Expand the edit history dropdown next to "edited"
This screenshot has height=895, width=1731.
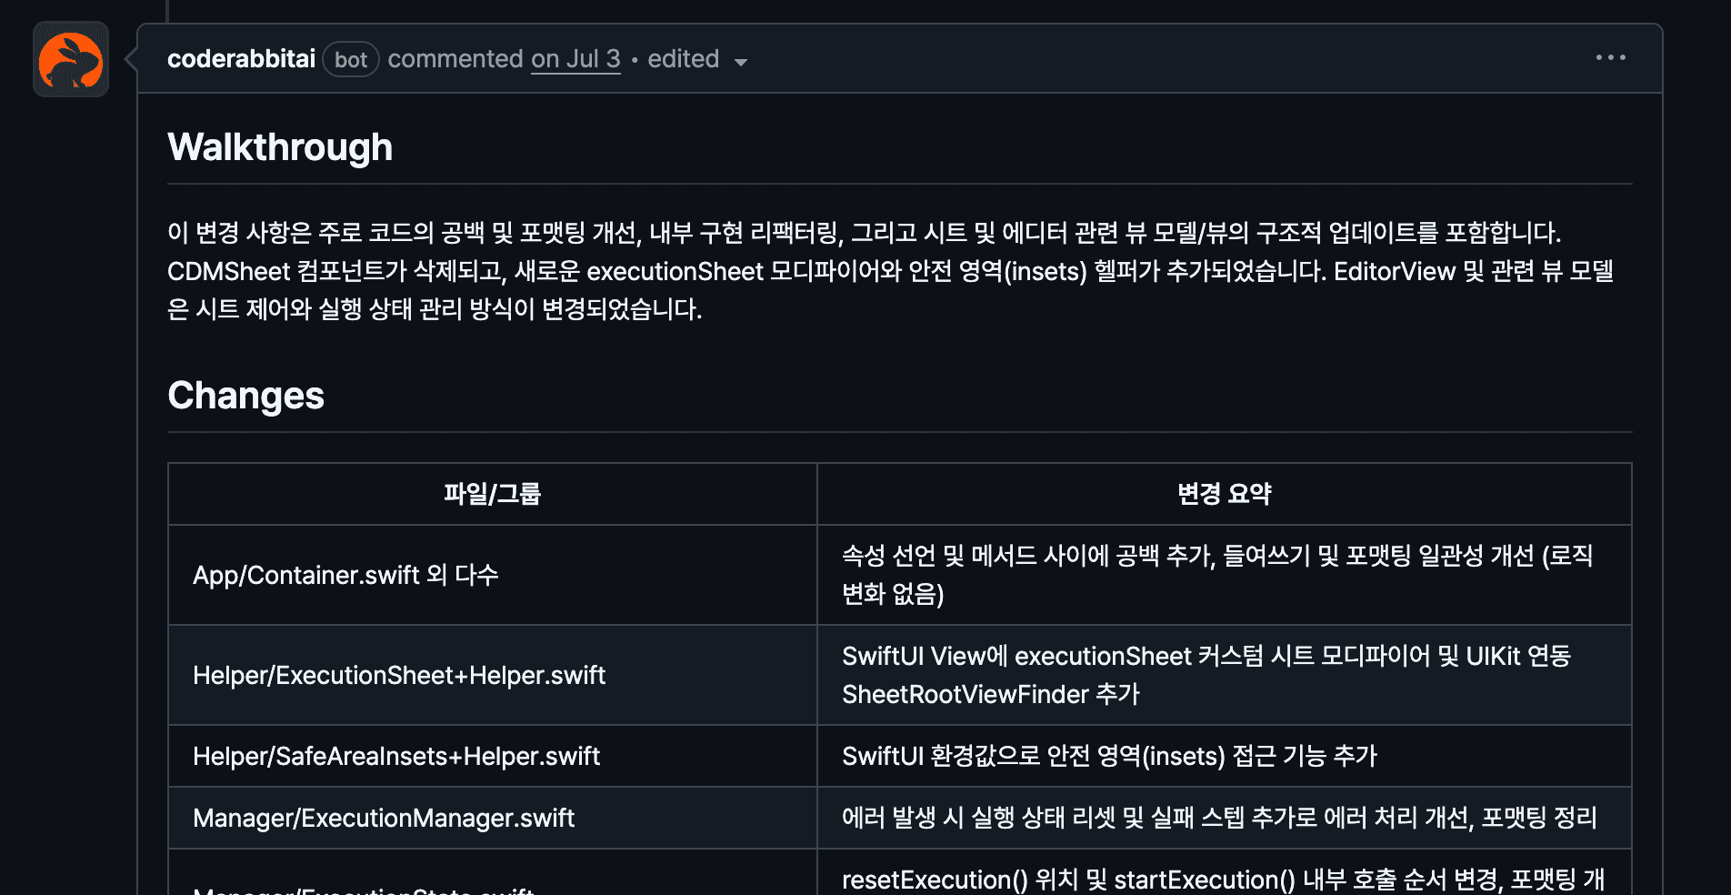(x=741, y=62)
